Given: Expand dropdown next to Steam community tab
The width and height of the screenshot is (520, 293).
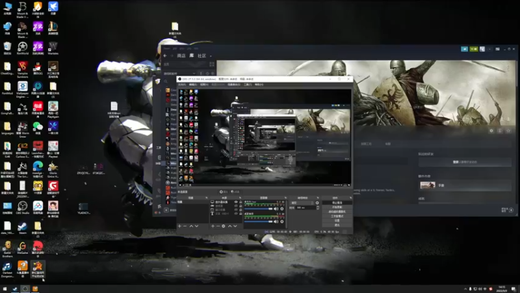Looking at the screenshot, I should pos(211,56).
